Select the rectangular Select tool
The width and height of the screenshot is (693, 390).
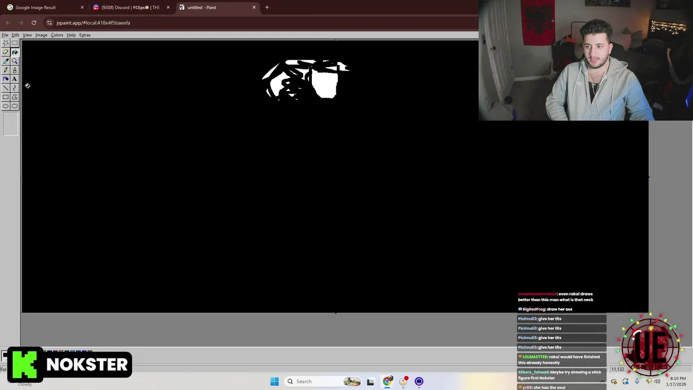15,43
